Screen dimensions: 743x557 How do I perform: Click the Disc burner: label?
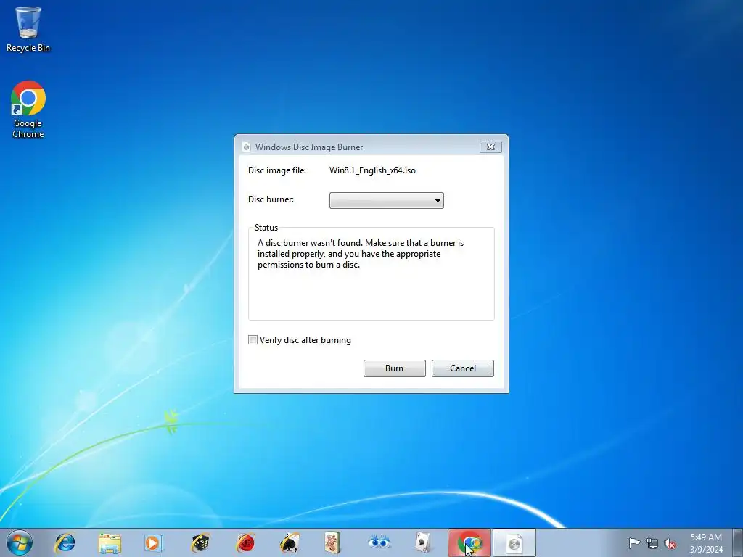[x=271, y=199]
